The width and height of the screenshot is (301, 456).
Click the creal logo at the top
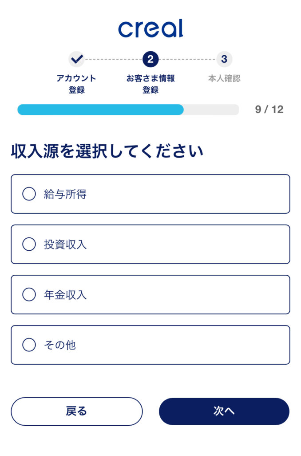pyautogui.click(x=150, y=28)
